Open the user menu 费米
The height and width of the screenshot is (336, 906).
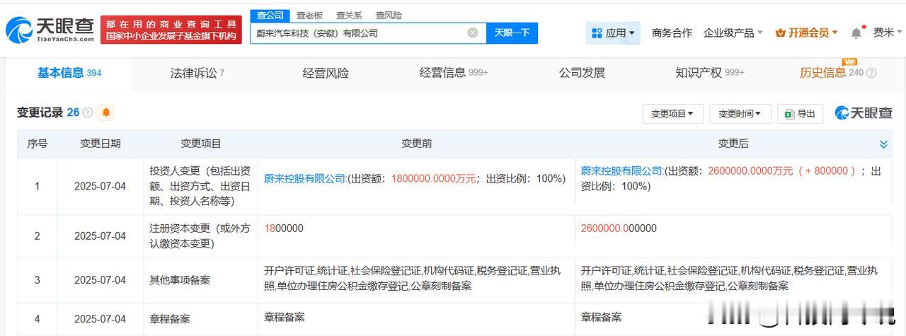(888, 33)
